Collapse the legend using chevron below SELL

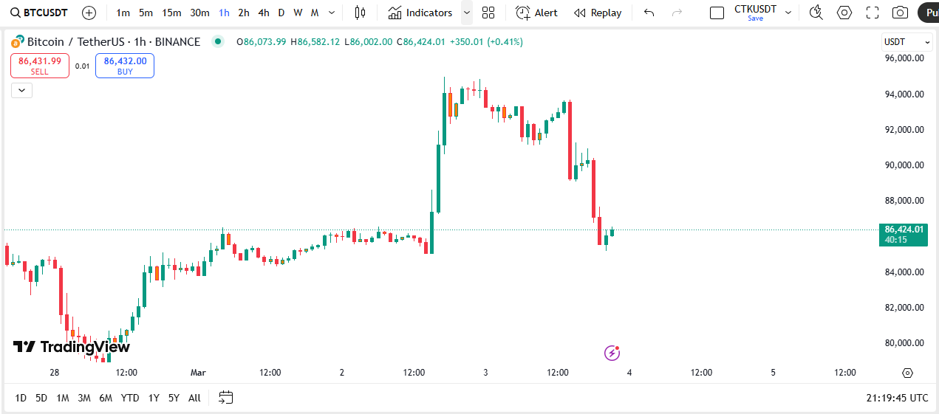[x=21, y=90]
